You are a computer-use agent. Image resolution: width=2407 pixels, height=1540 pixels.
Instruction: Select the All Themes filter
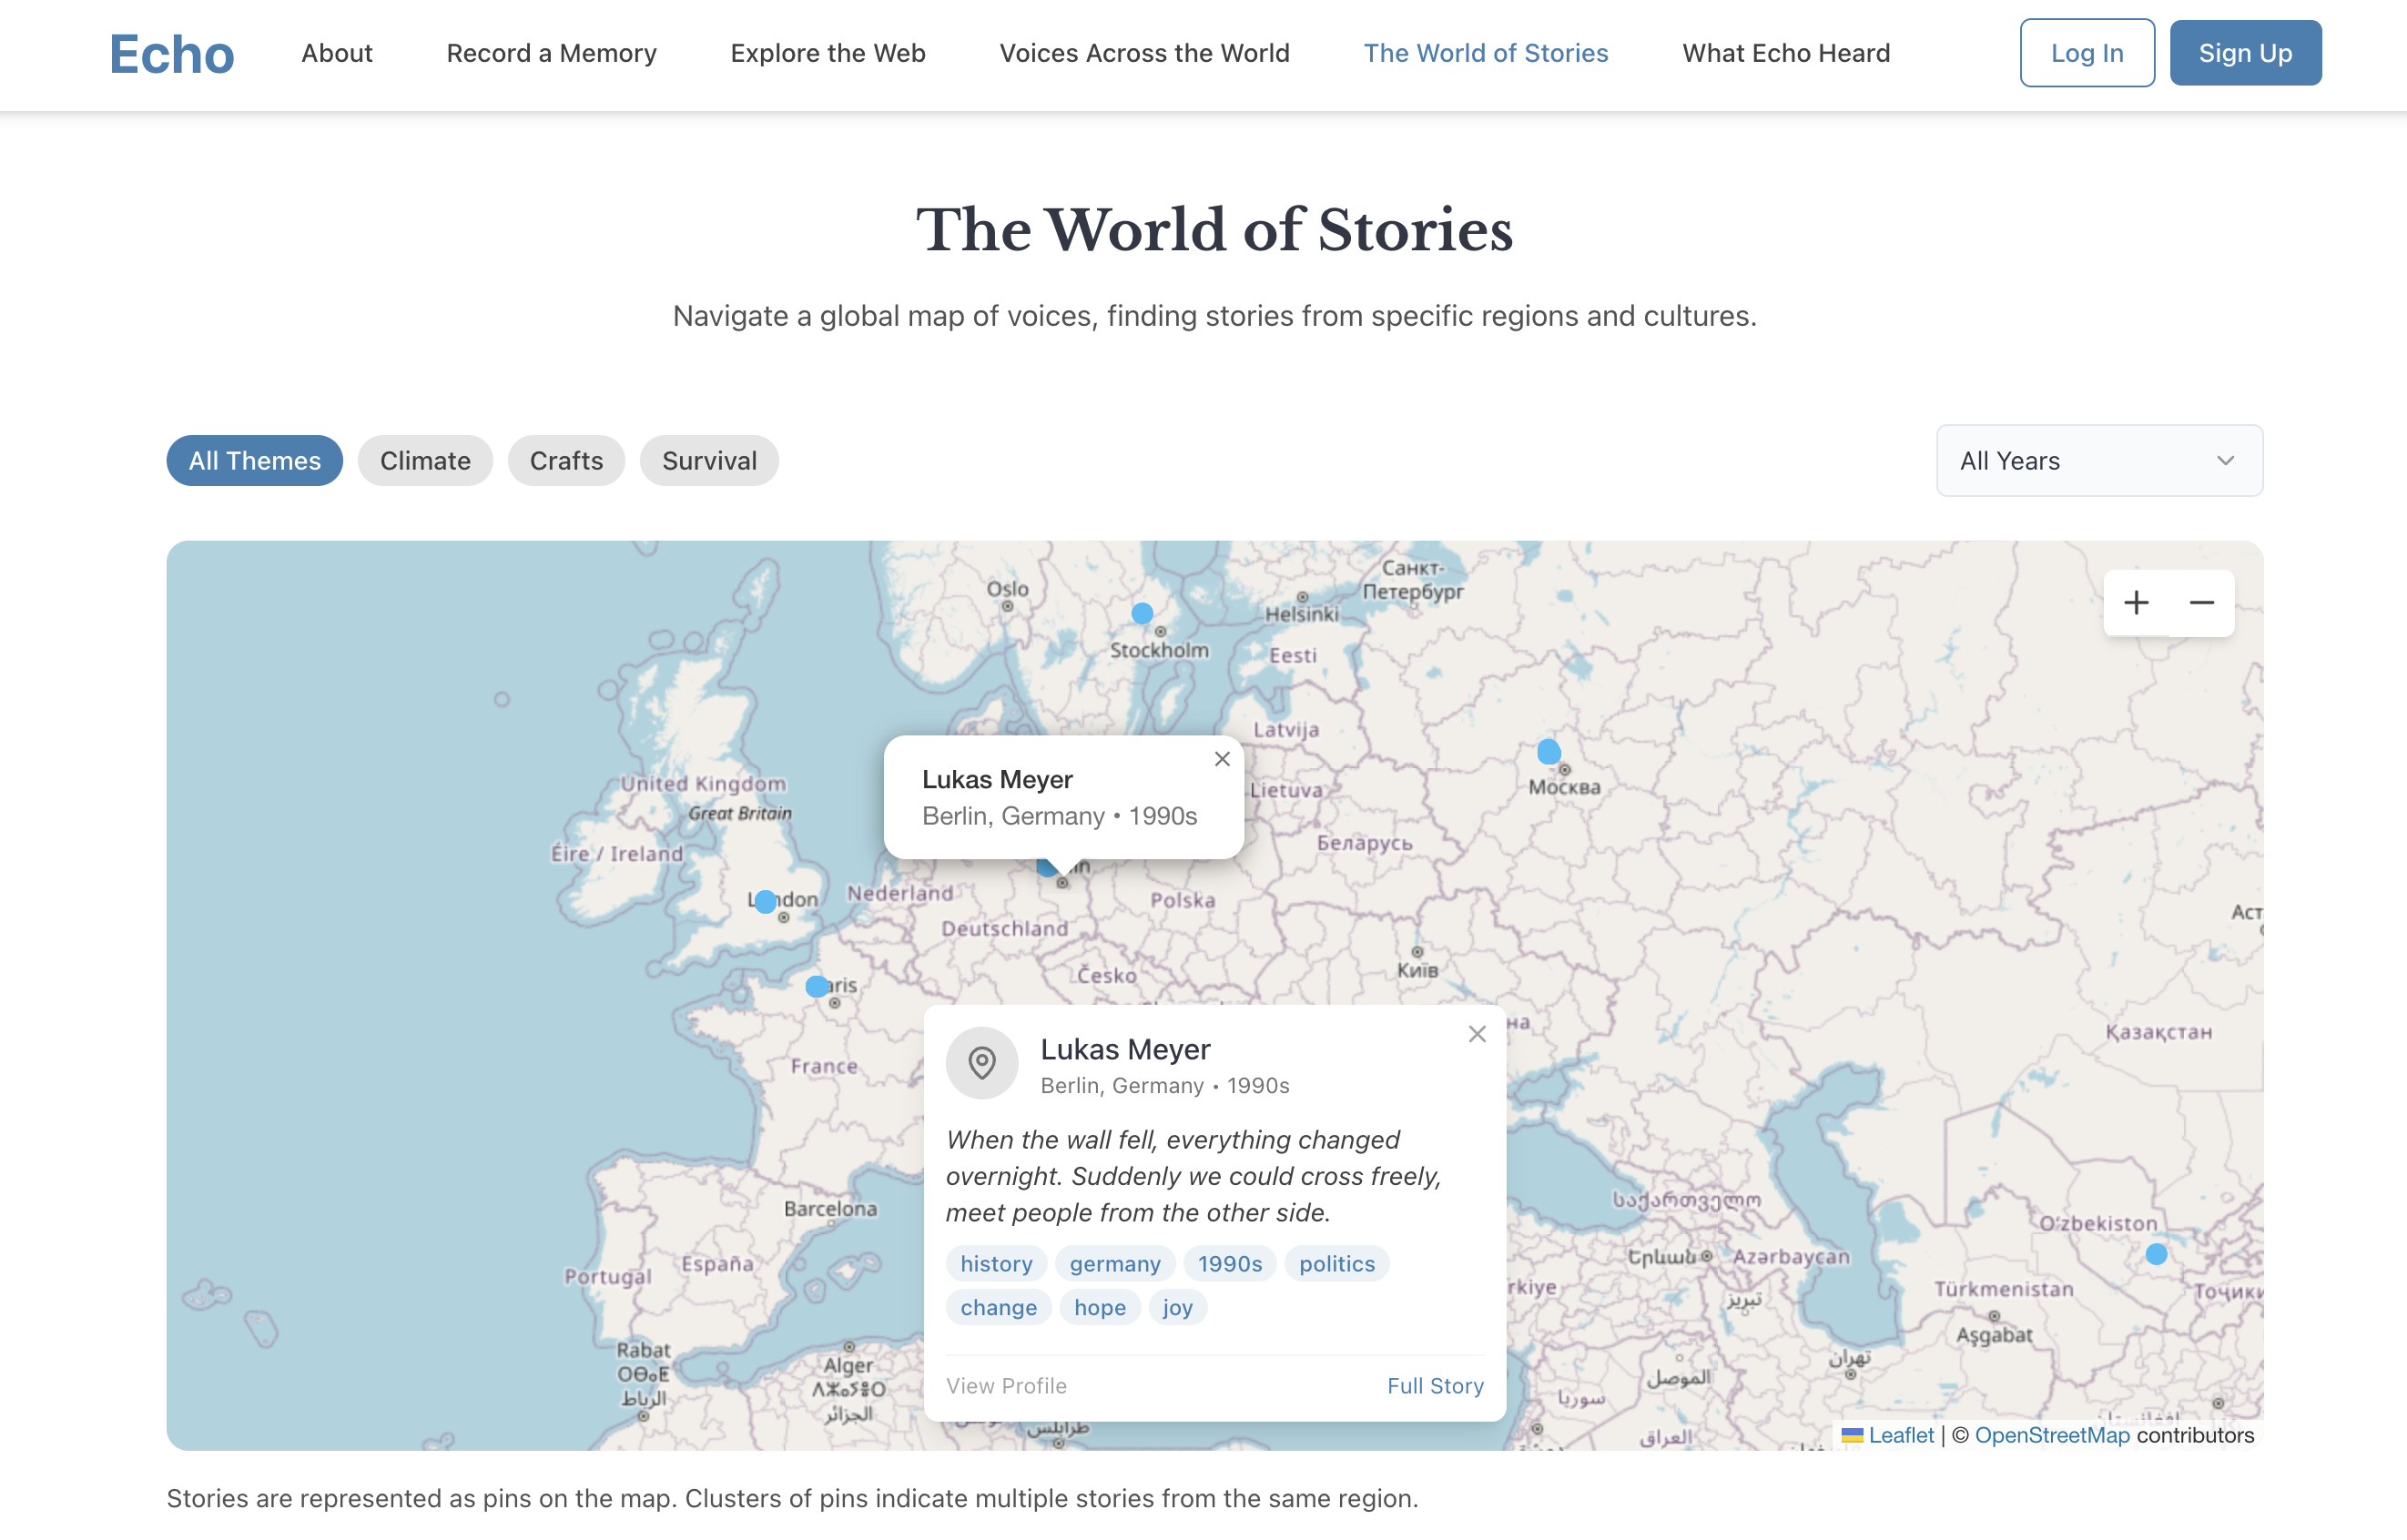point(254,461)
